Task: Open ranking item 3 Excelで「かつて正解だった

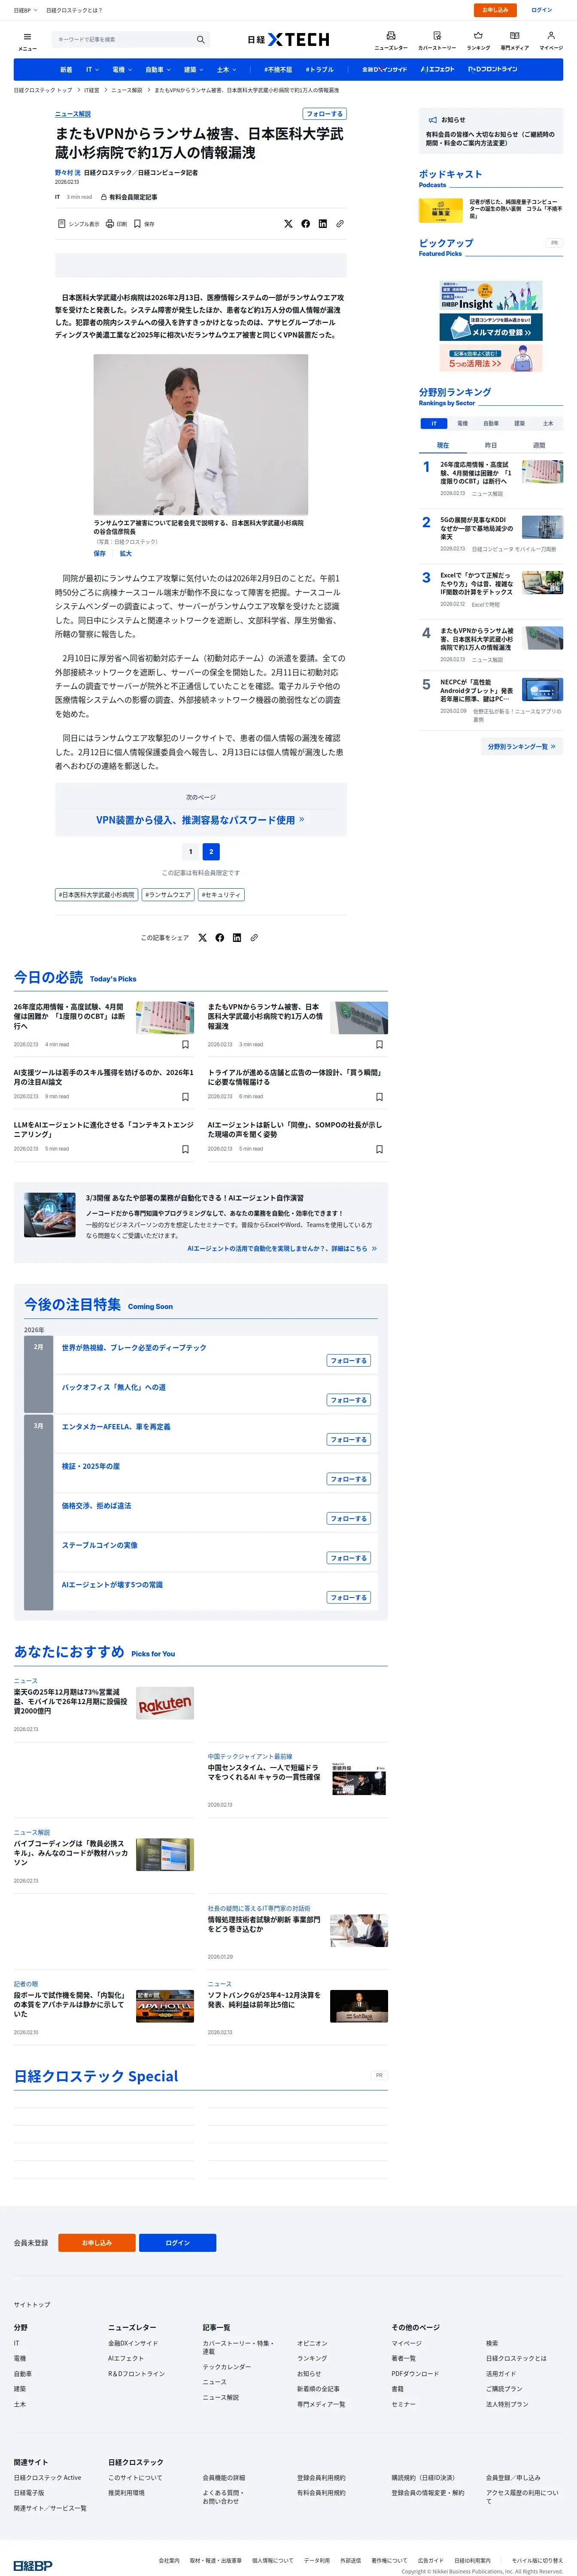Action: coord(477,584)
